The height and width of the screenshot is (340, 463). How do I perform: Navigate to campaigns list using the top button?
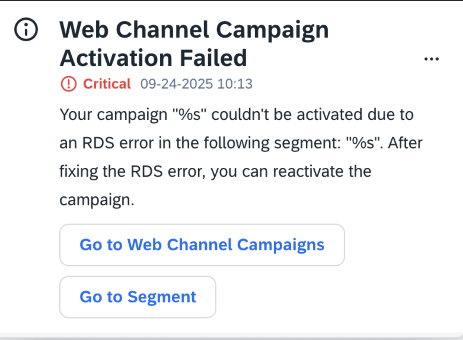coord(202,245)
